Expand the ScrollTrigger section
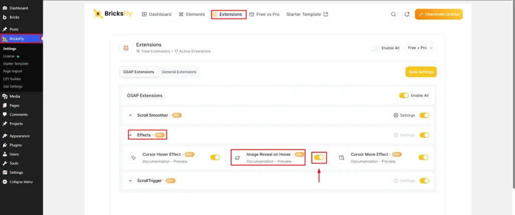515x215 pixels. [130, 180]
